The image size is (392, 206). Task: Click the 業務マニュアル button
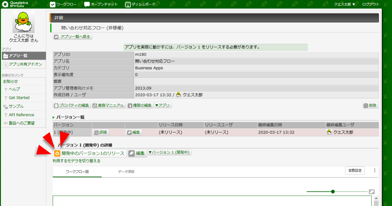pos(108,106)
